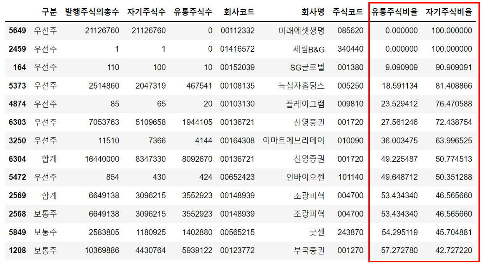This screenshot has width=482, height=265.
Task: Click the 회사코드 column header
Action: (x=239, y=12)
